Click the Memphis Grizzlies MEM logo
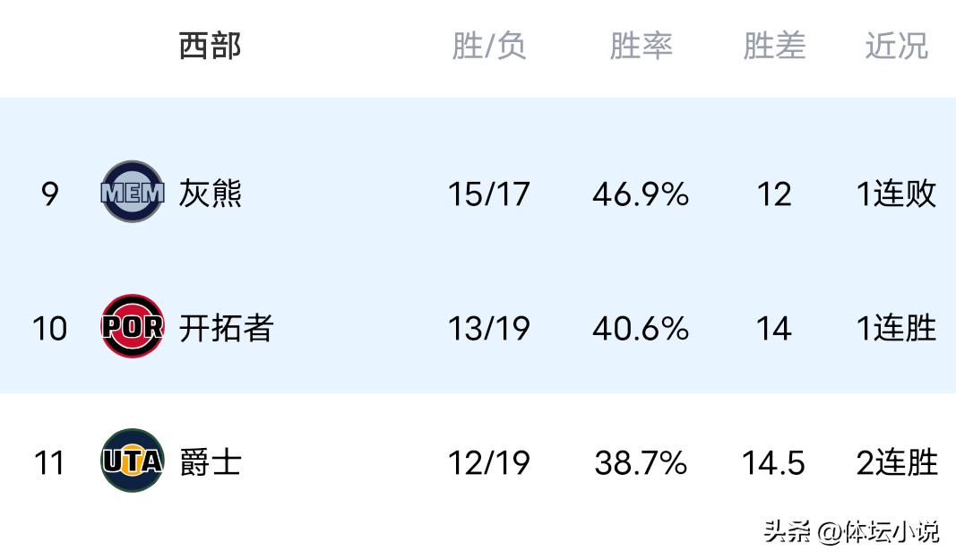The image size is (956, 560). click(133, 192)
